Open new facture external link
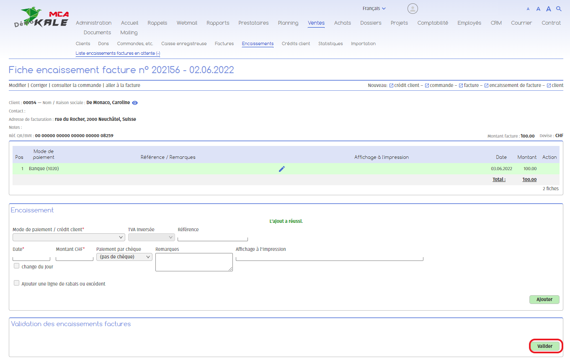Screen dimensions: 570x360 (469, 85)
